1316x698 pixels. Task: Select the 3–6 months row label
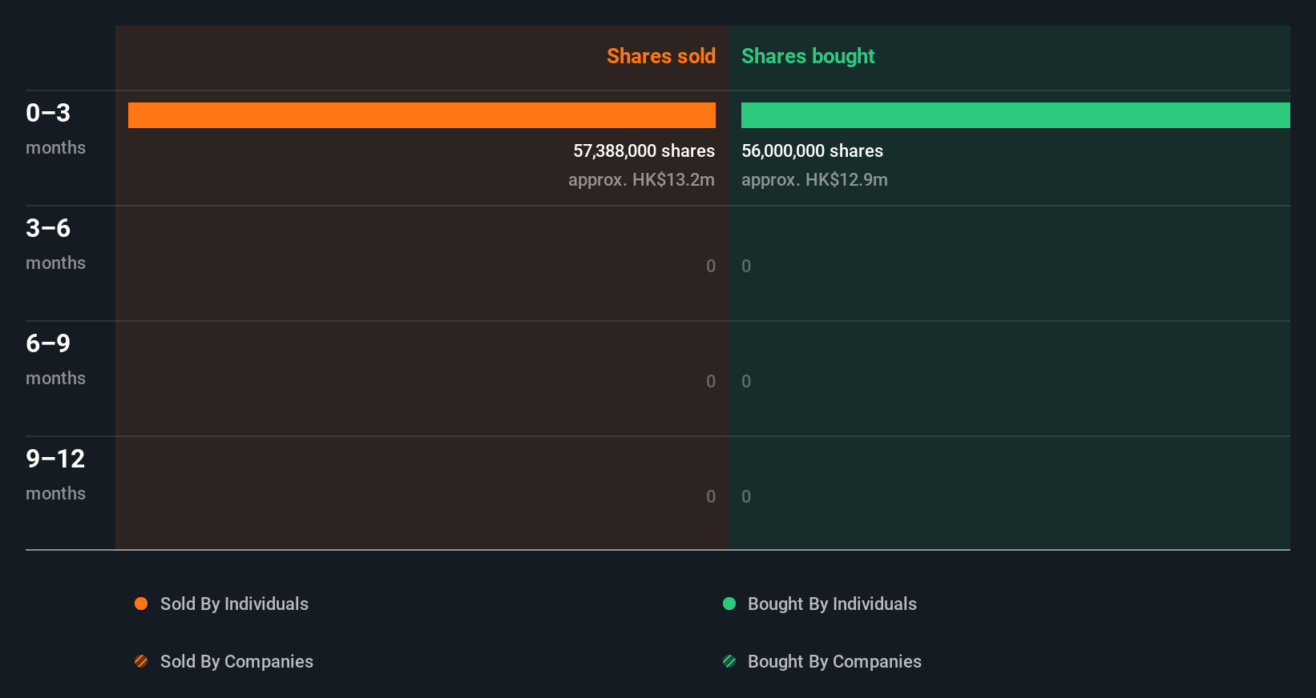[54, 243]
